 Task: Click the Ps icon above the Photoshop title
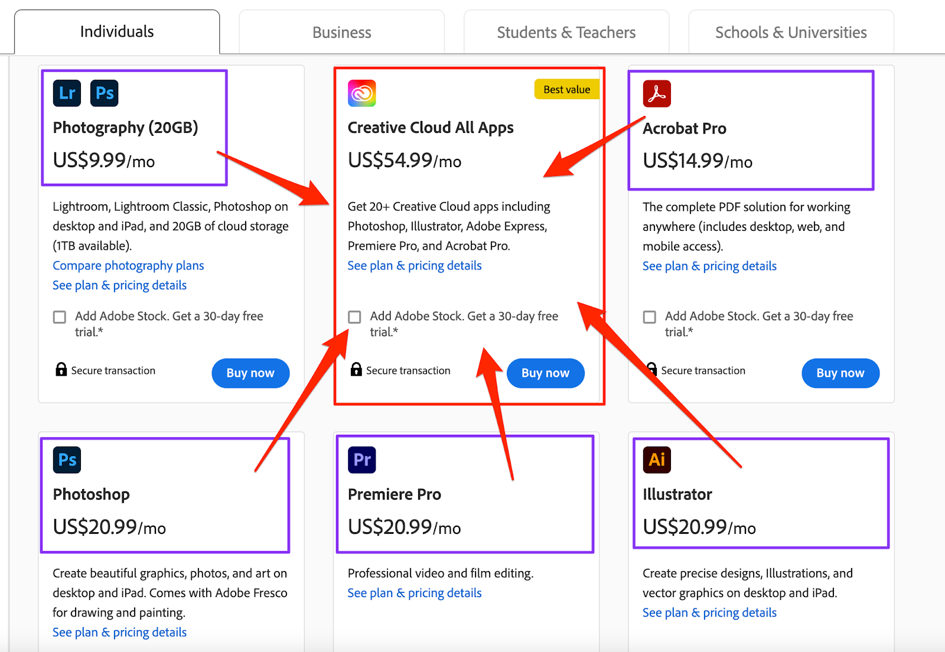(x=67, y=459)
